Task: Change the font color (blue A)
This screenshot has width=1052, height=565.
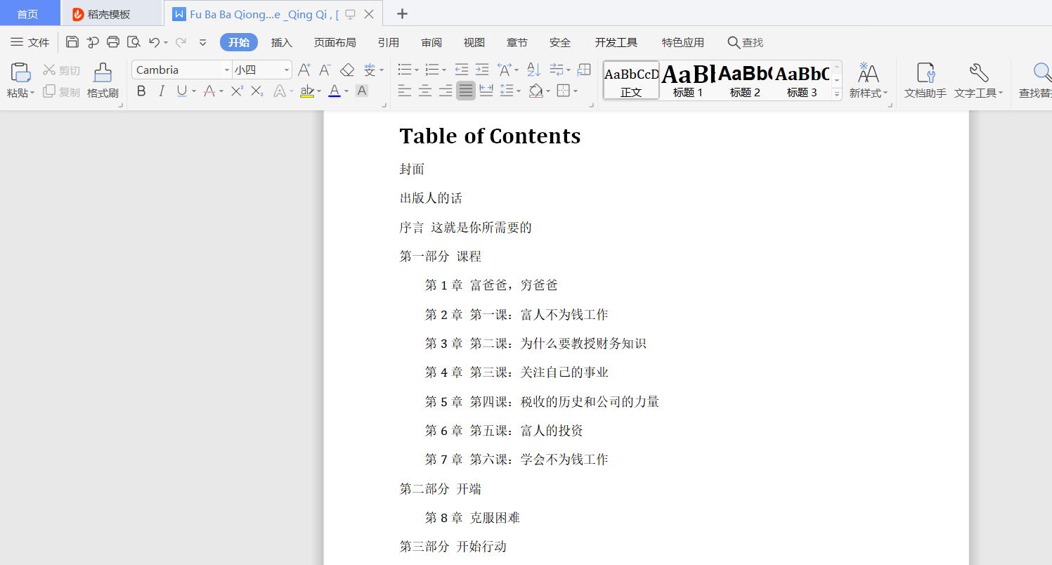Action: [335, 91]
